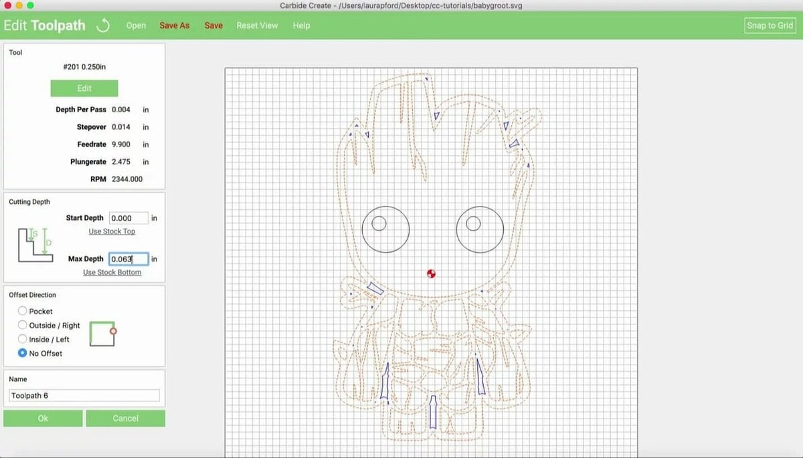Click the Start Depth input field
This screenshot has height=458, width=803.
128,218
